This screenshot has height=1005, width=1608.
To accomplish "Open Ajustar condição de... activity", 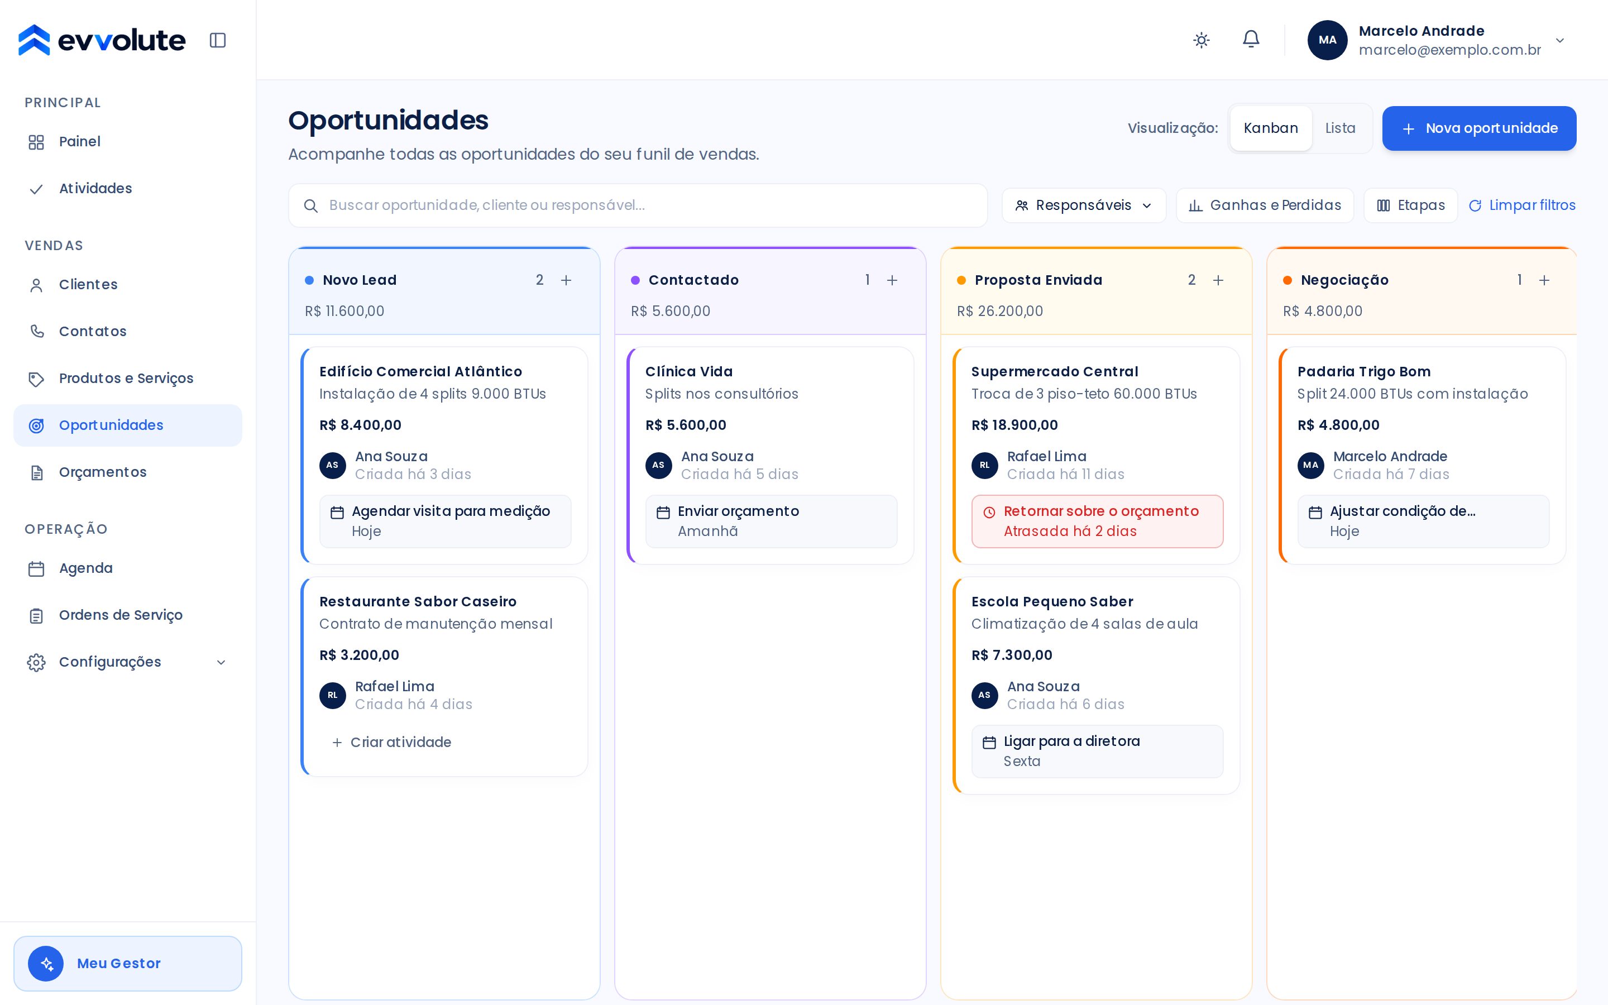I will pos(1423,521).
